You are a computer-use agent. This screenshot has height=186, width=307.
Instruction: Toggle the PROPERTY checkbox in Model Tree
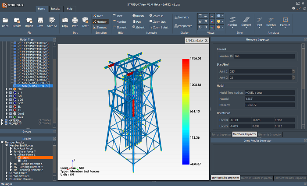6,123
